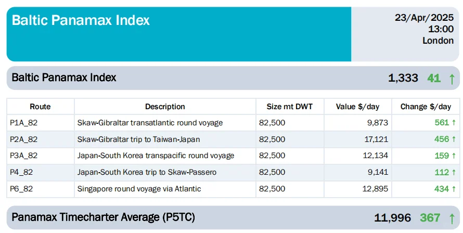Click the Singapore round voyage via Atlantic description

coord(139,189)
